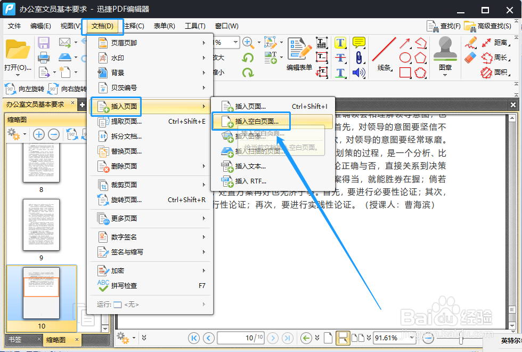This screenshot has height=352, width=522.
Task: Select the 周长 perimeter measure tool
Action: coord(496,58)
